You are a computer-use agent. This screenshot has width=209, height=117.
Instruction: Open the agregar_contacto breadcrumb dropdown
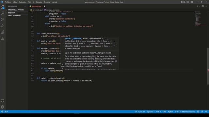tap(53, 10)
